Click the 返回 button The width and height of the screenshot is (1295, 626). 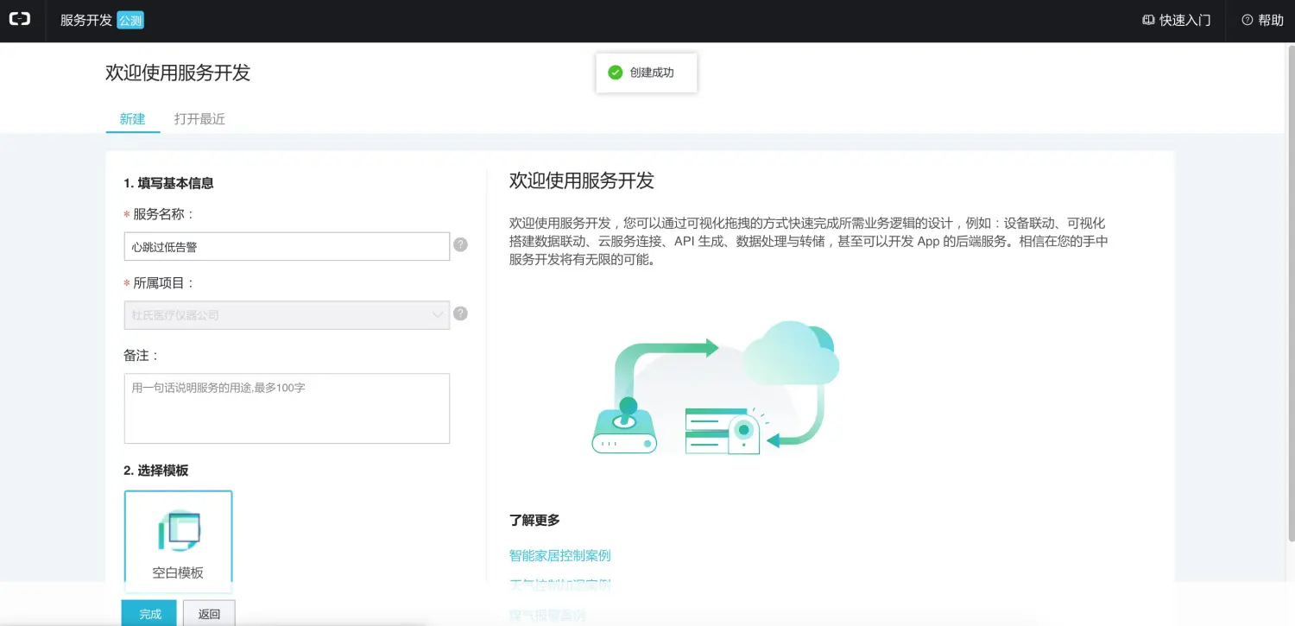pos(209,614)
